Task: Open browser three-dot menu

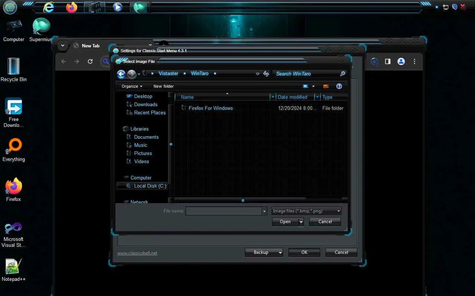Action: click(415, 61)
